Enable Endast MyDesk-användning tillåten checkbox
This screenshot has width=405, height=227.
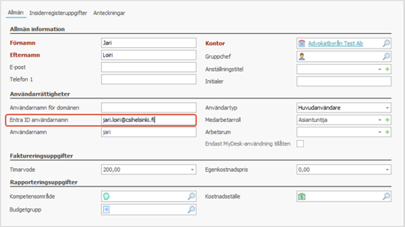click(x=300, y=144)
